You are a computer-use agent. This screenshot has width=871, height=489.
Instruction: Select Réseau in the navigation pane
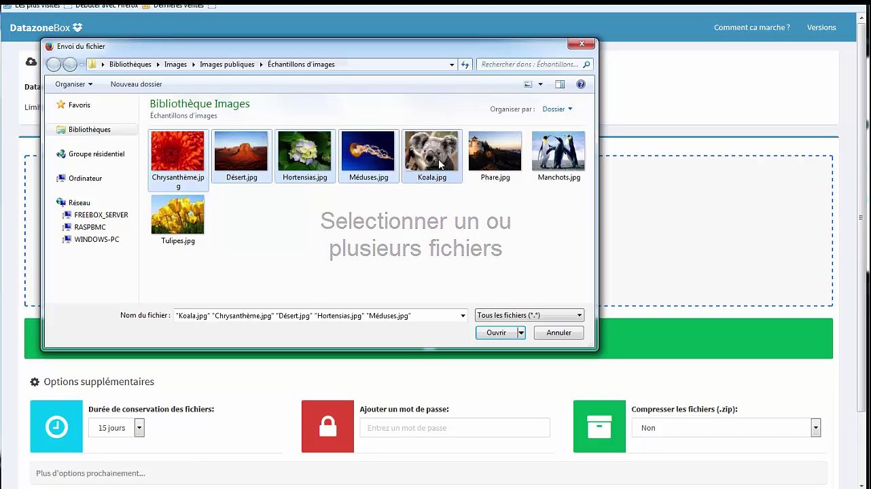73,203
